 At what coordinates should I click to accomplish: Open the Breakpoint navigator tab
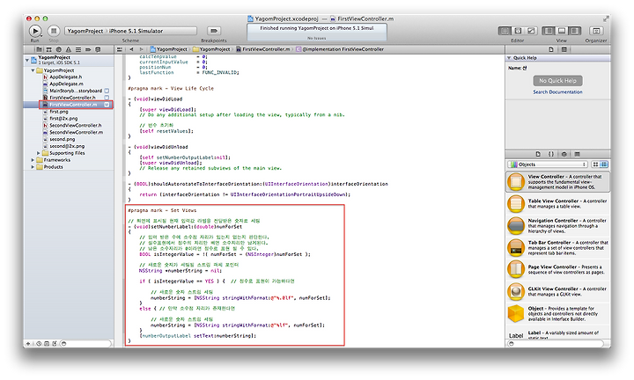[x=88, y=49]
